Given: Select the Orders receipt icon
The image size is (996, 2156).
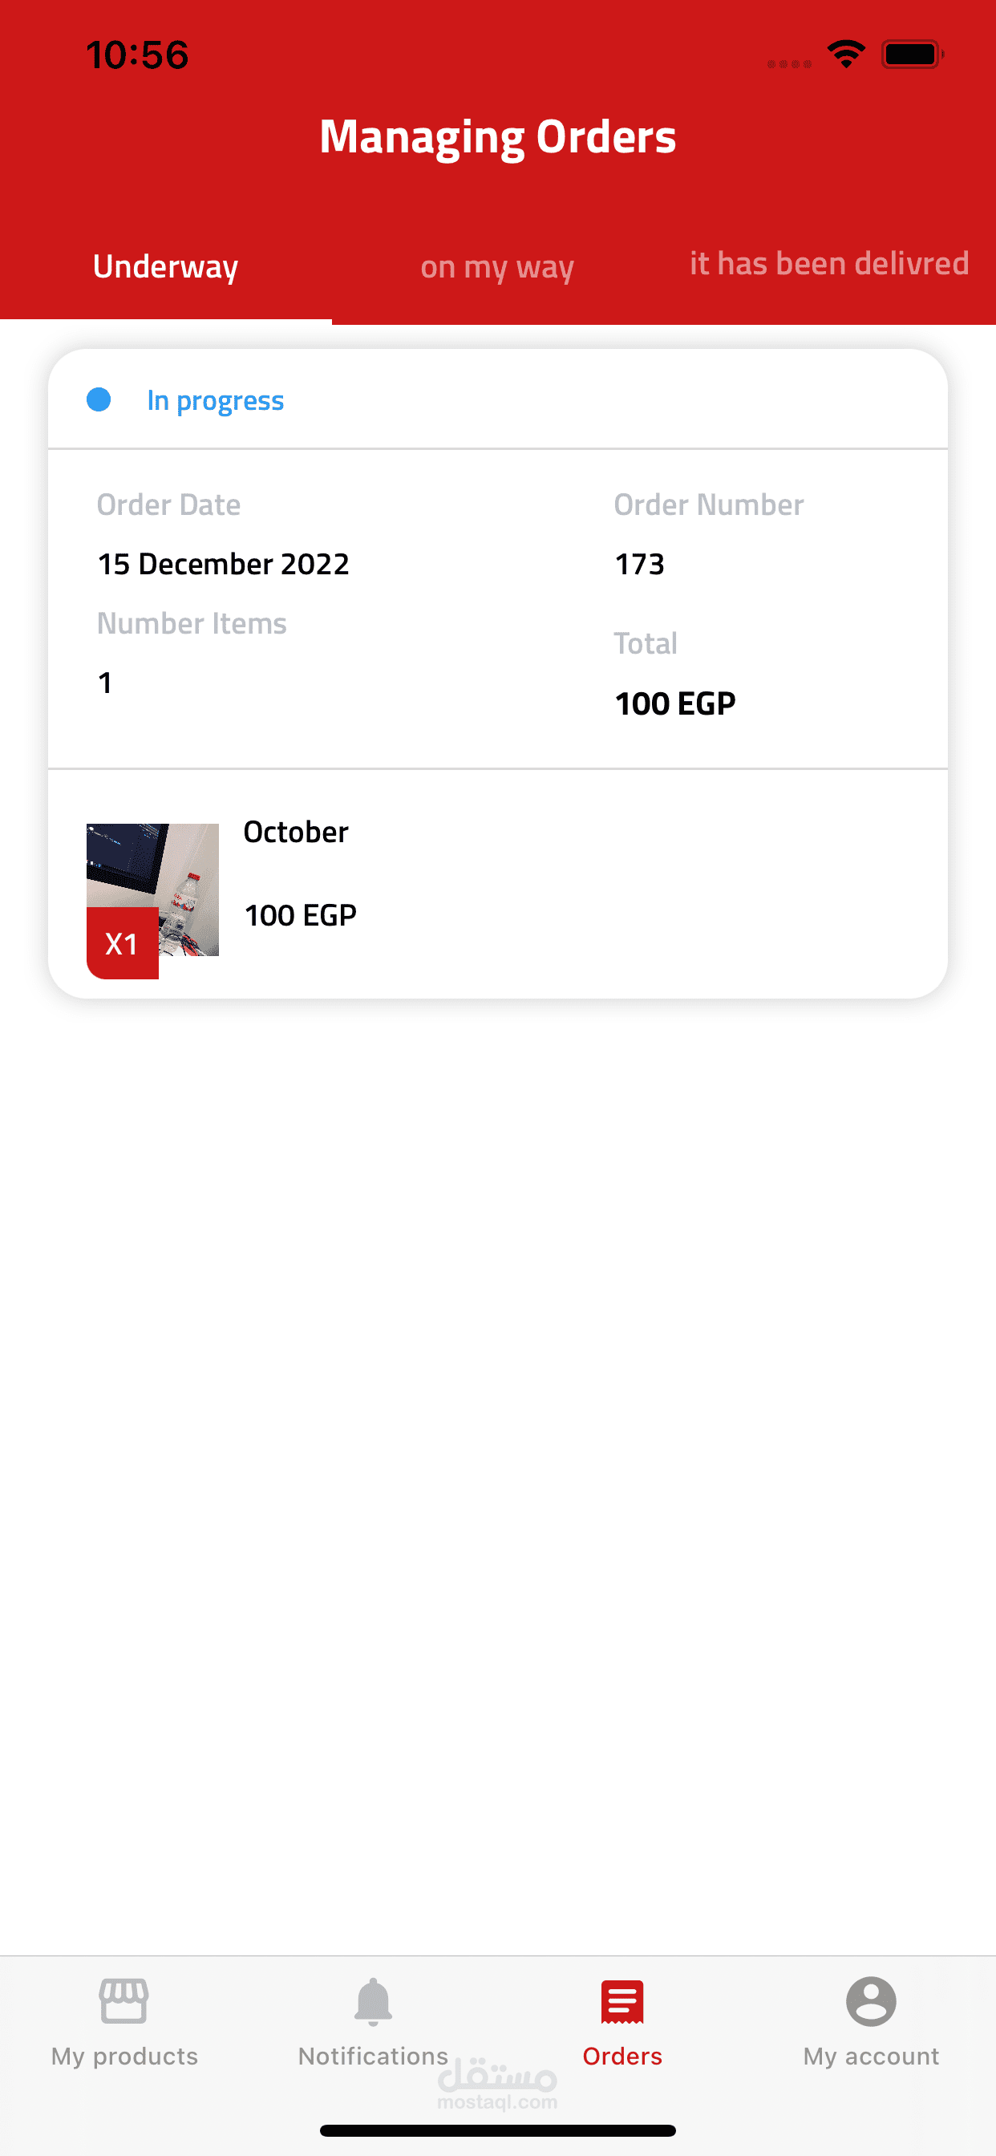Looking at the screenshot, I should coord(621,2002).
